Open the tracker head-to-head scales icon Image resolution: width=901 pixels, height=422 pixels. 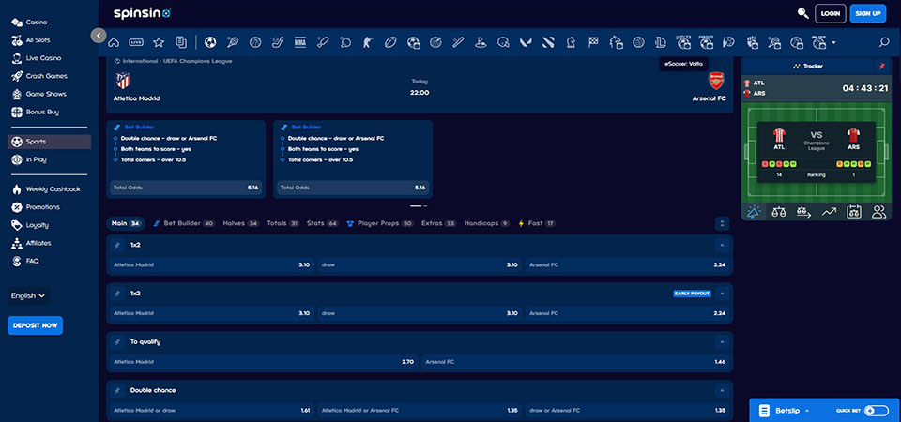pyautogui.click(x=779, y=212)
